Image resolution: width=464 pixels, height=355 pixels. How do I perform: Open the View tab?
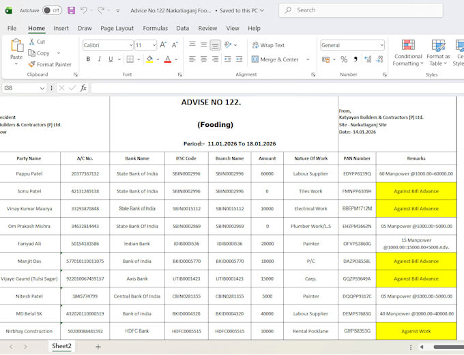(233, 28)
